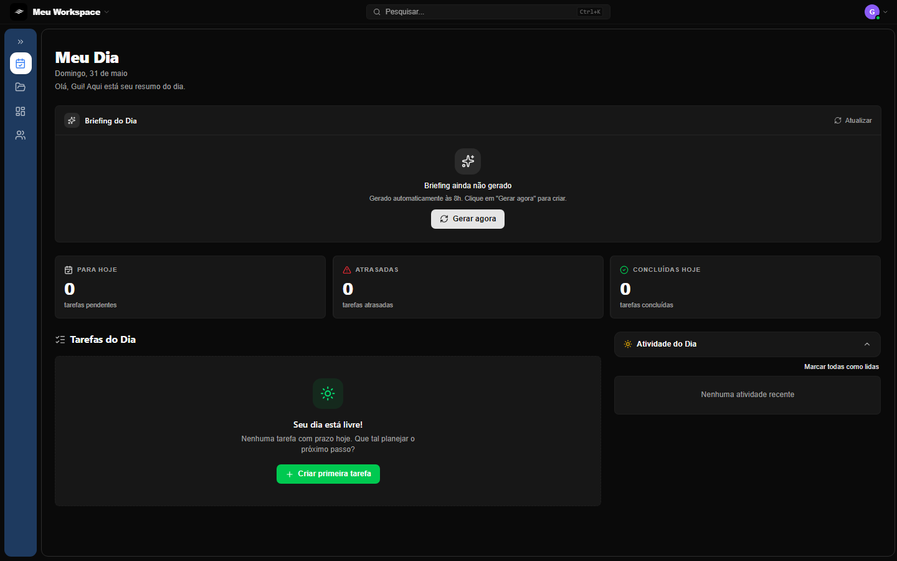Collapse the Atividade do Dia panel
This screenshot has width=897, height=561.
867,344
